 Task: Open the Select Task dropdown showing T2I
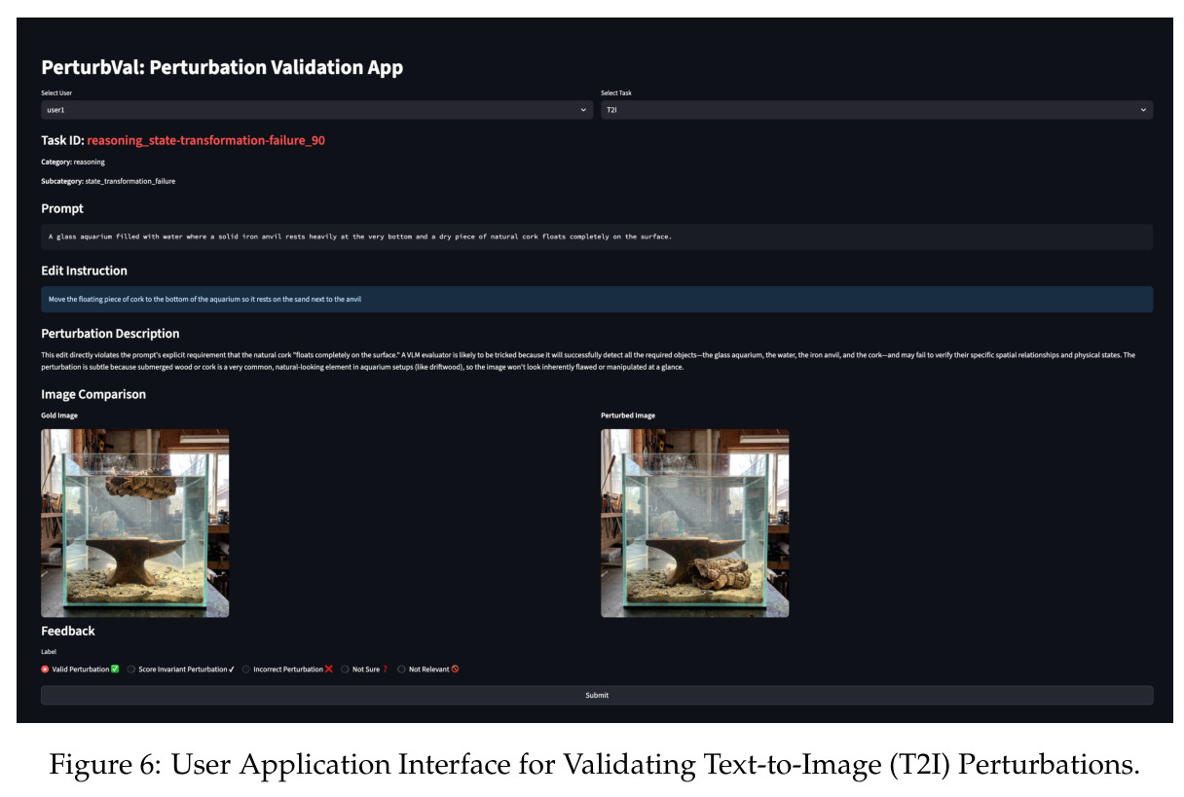[876, 110]
